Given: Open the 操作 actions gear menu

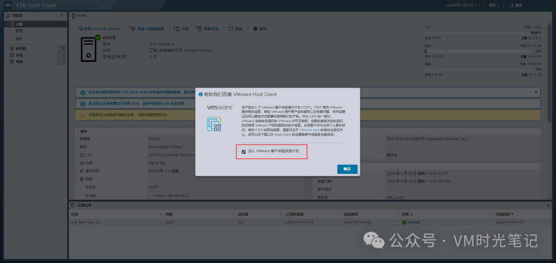Looking at the screenshot, I should click(x=259, y=29).
